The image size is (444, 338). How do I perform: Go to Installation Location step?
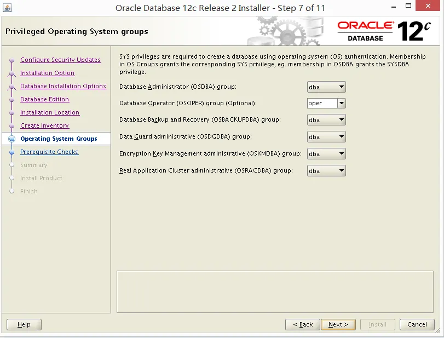(50, 112)
